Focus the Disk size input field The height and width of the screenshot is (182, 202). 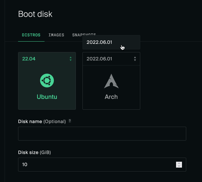click(102, 165)
